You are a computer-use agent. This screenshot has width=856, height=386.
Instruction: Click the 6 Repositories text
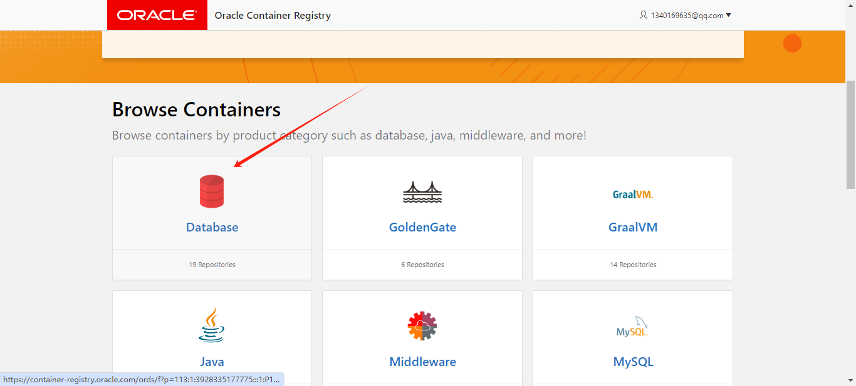tap(422, 265)
